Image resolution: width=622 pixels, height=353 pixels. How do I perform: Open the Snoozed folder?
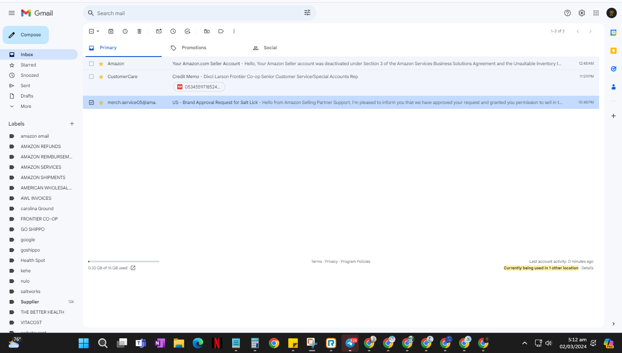point(39,75)
